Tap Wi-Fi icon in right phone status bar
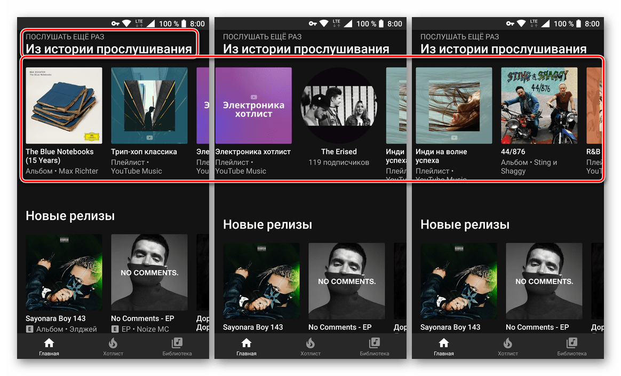Screen dimensions: 621x376 pos(522,23)
